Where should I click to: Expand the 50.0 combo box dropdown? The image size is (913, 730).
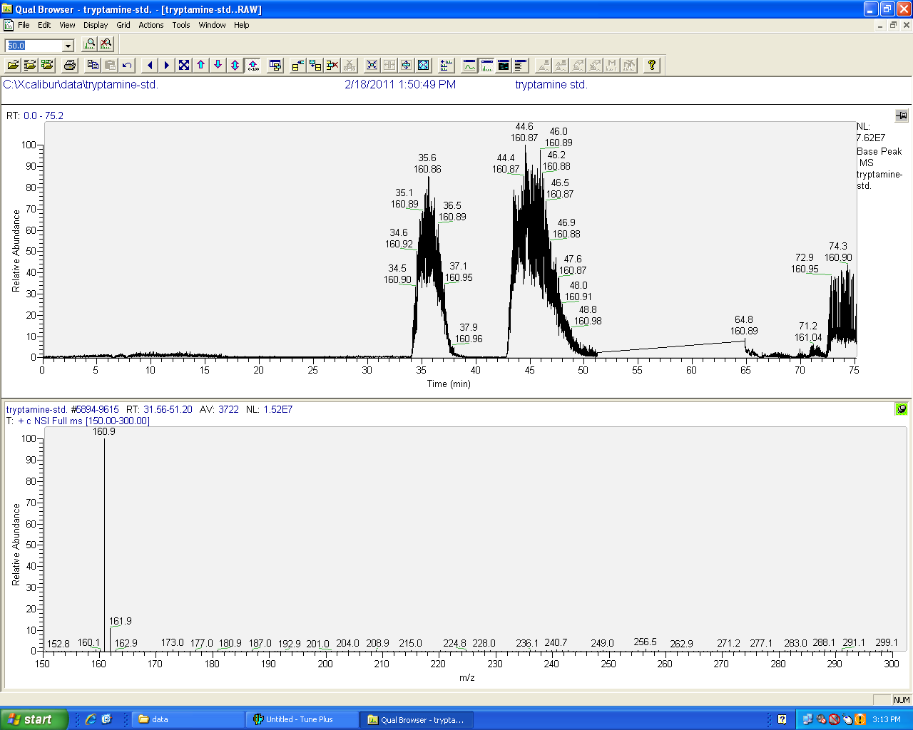pos(68,46)
